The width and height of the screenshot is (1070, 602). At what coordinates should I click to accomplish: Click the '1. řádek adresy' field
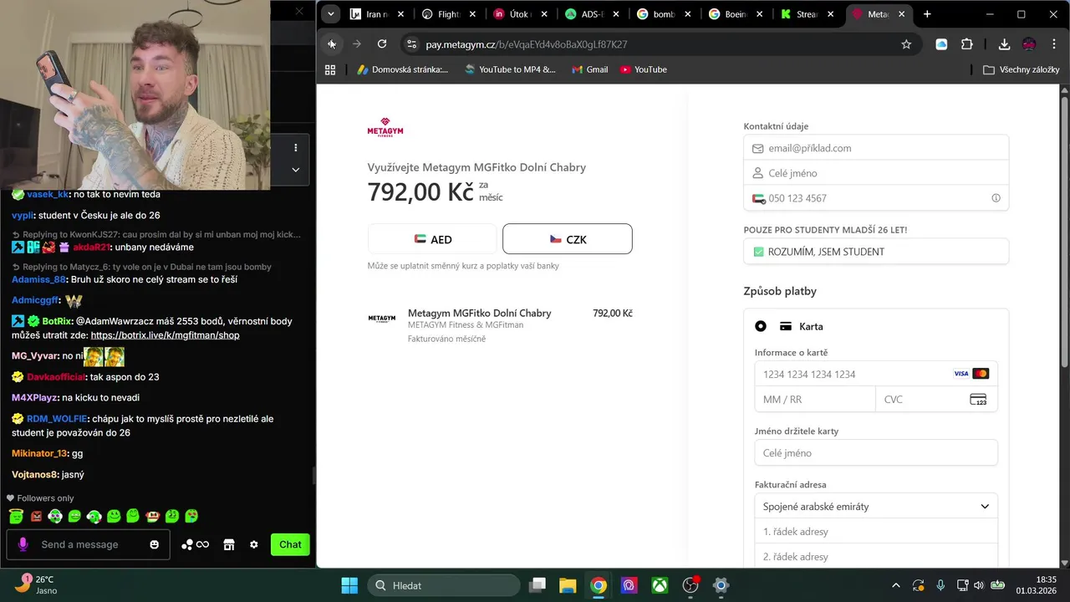(876, 532)
